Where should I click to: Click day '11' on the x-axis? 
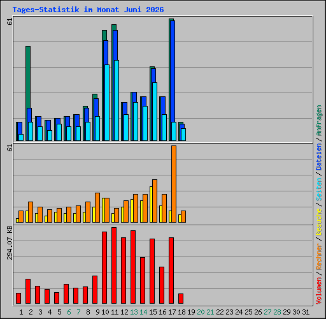click(x=115, y=312)
